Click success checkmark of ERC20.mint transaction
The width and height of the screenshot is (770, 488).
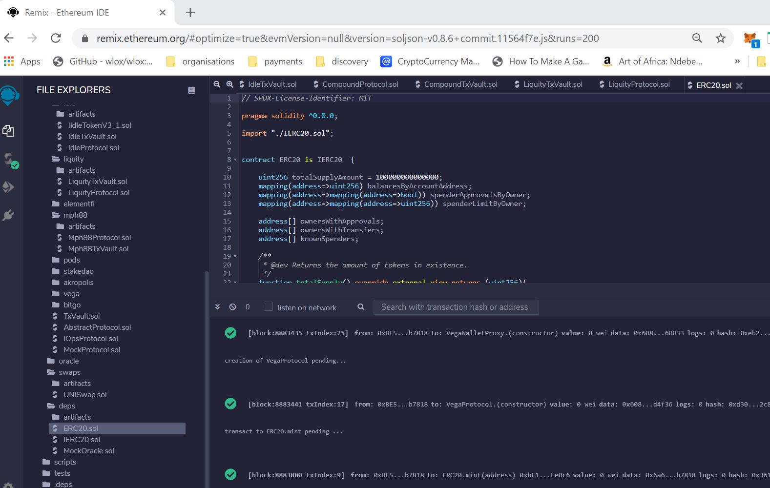tap(230, 474)
